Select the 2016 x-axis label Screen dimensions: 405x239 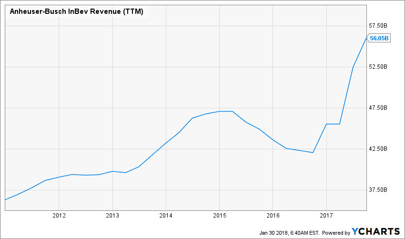coord(273,216)
